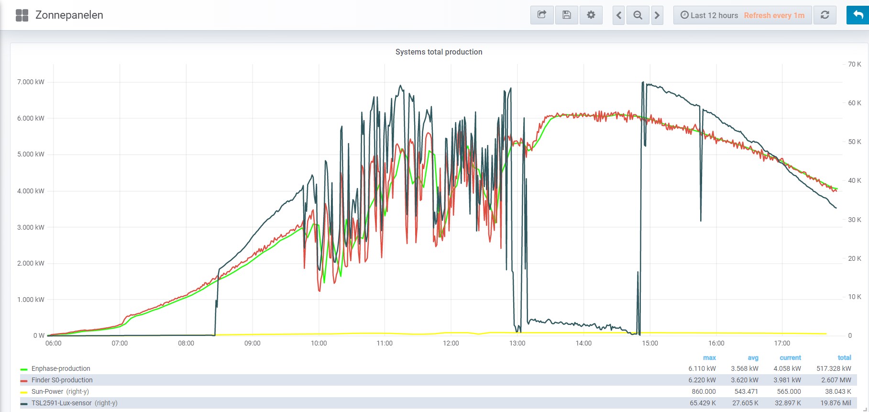Toggle the Sun-Power series
This screenshot has height=412, width=869.
47,391
